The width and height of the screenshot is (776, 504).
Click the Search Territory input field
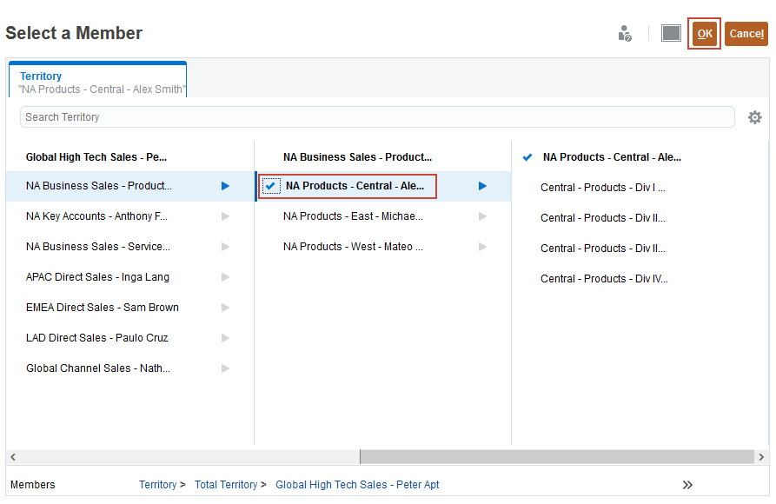point(377,117)
